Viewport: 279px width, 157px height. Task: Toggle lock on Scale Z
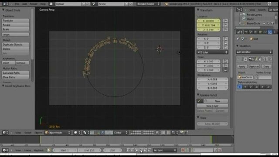[225, 70]
